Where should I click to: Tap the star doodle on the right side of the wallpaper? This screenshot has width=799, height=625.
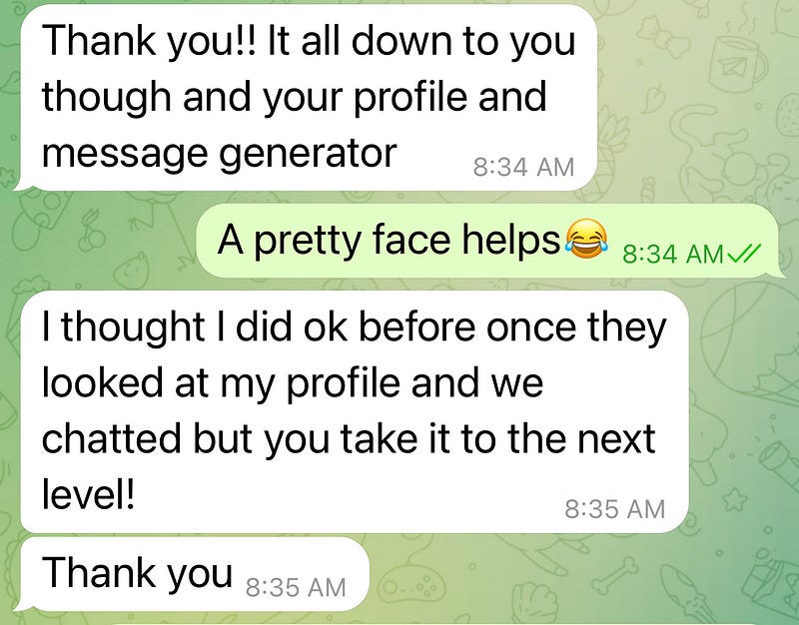click(x=735, y=499)
